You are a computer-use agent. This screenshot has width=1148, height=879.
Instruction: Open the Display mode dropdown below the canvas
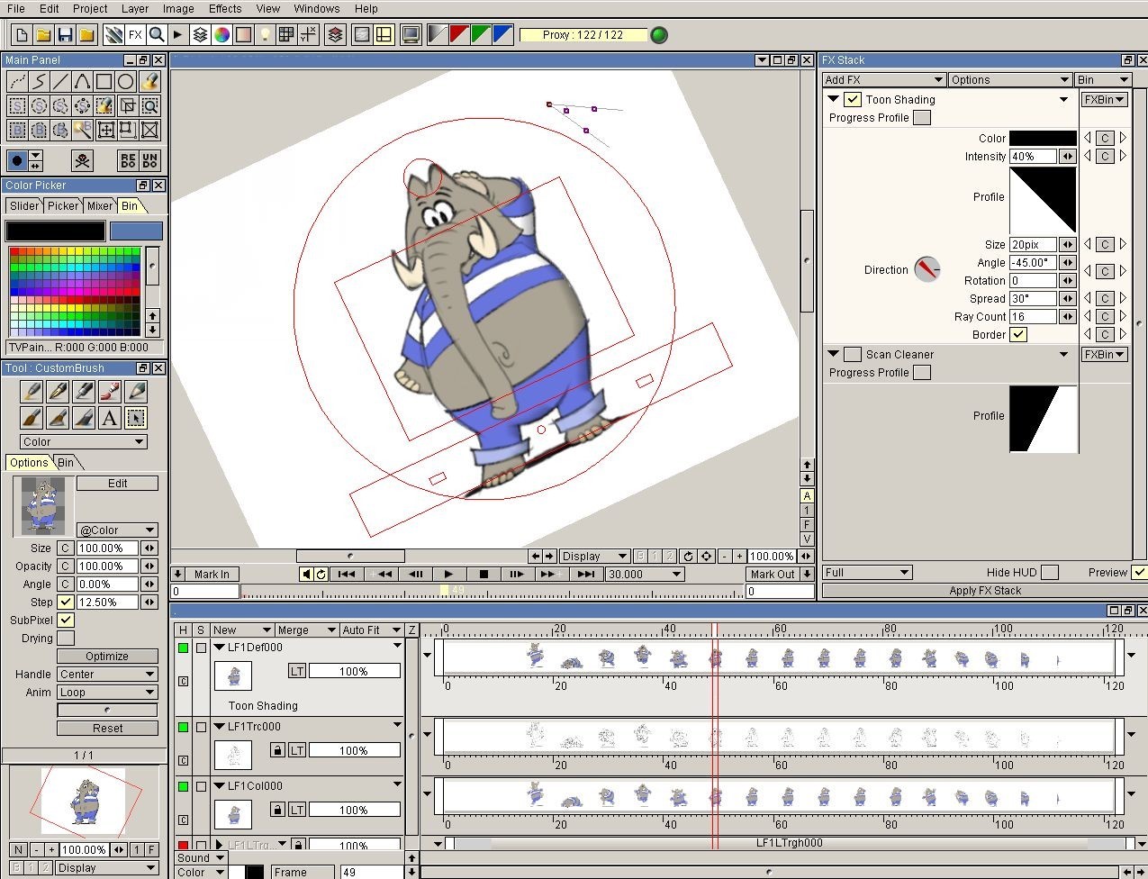click(x=594, y=556)
